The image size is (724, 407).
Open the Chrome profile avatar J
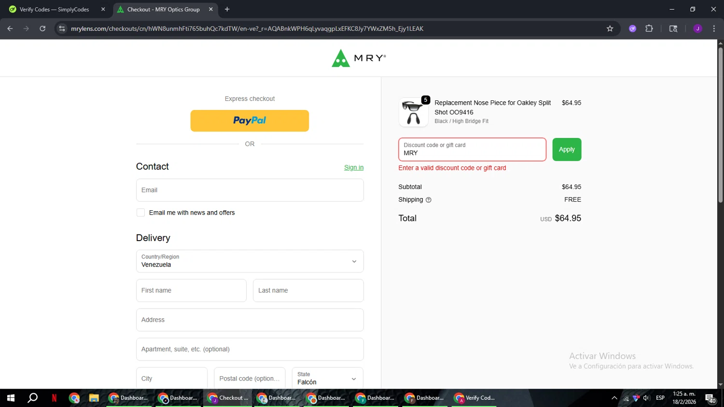click(697, 28)
